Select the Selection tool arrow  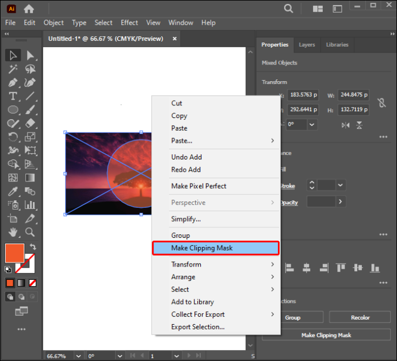pyautogui.click(x=13, y=55)
